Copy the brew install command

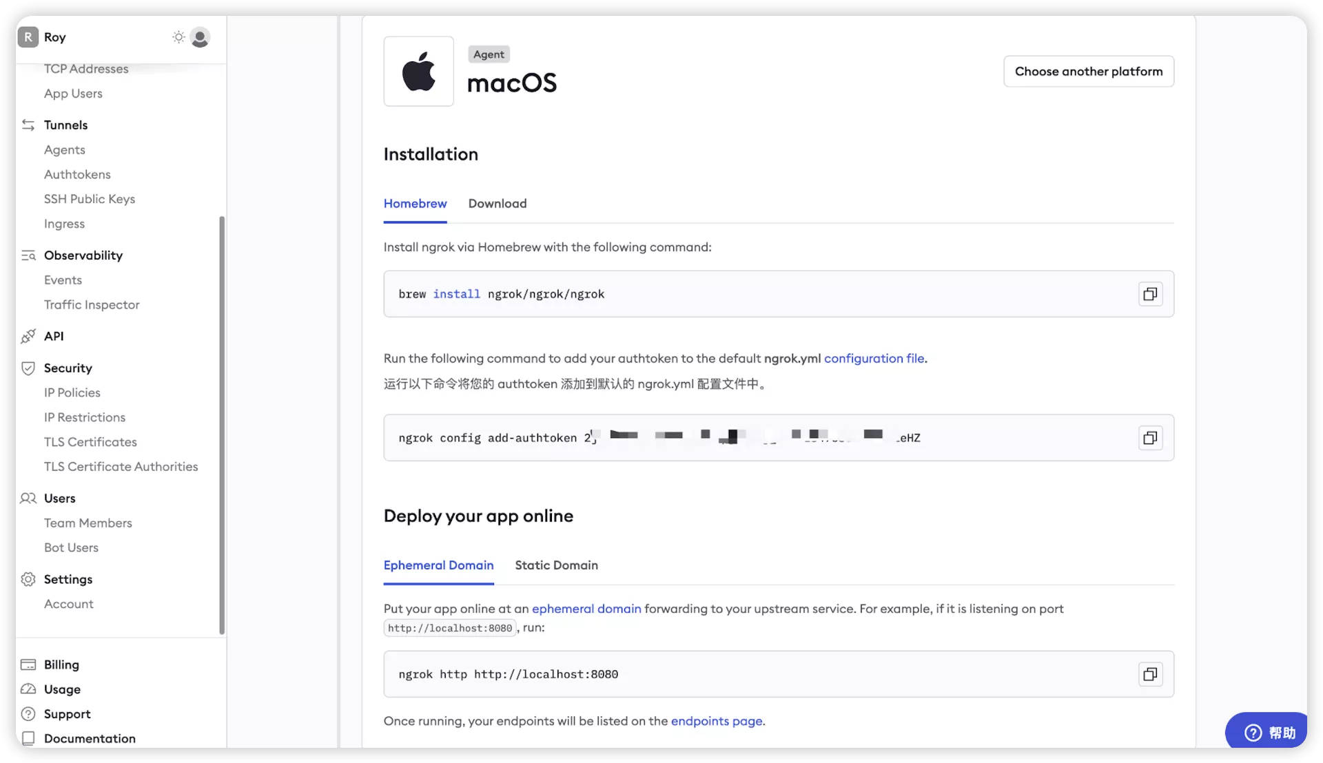(1150, 293)
